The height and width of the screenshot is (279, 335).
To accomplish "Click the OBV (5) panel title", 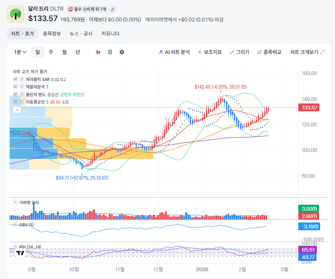I will pyautogui.click(x=26, y=224).
